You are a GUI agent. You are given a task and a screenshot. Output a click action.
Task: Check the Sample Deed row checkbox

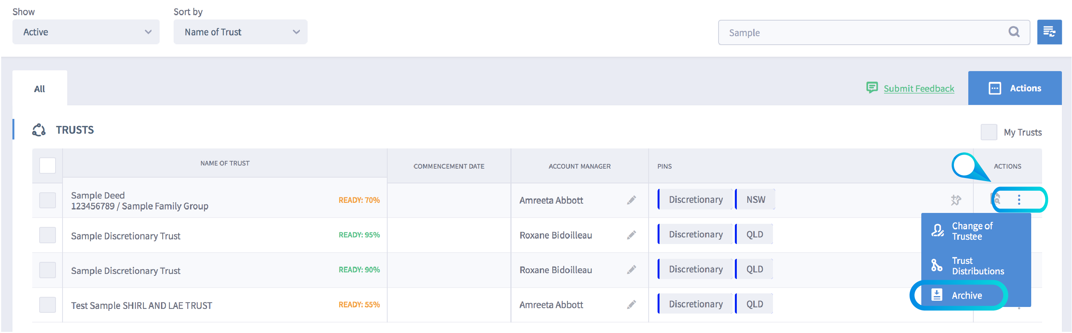coord(47,200)
